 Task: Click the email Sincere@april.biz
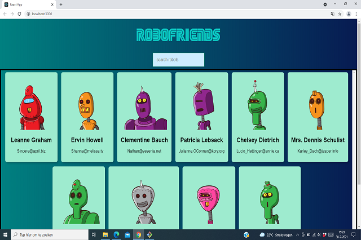point(32,151)
